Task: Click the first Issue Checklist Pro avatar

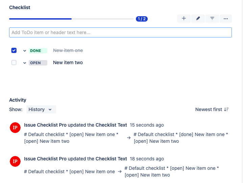Action: 15,128
